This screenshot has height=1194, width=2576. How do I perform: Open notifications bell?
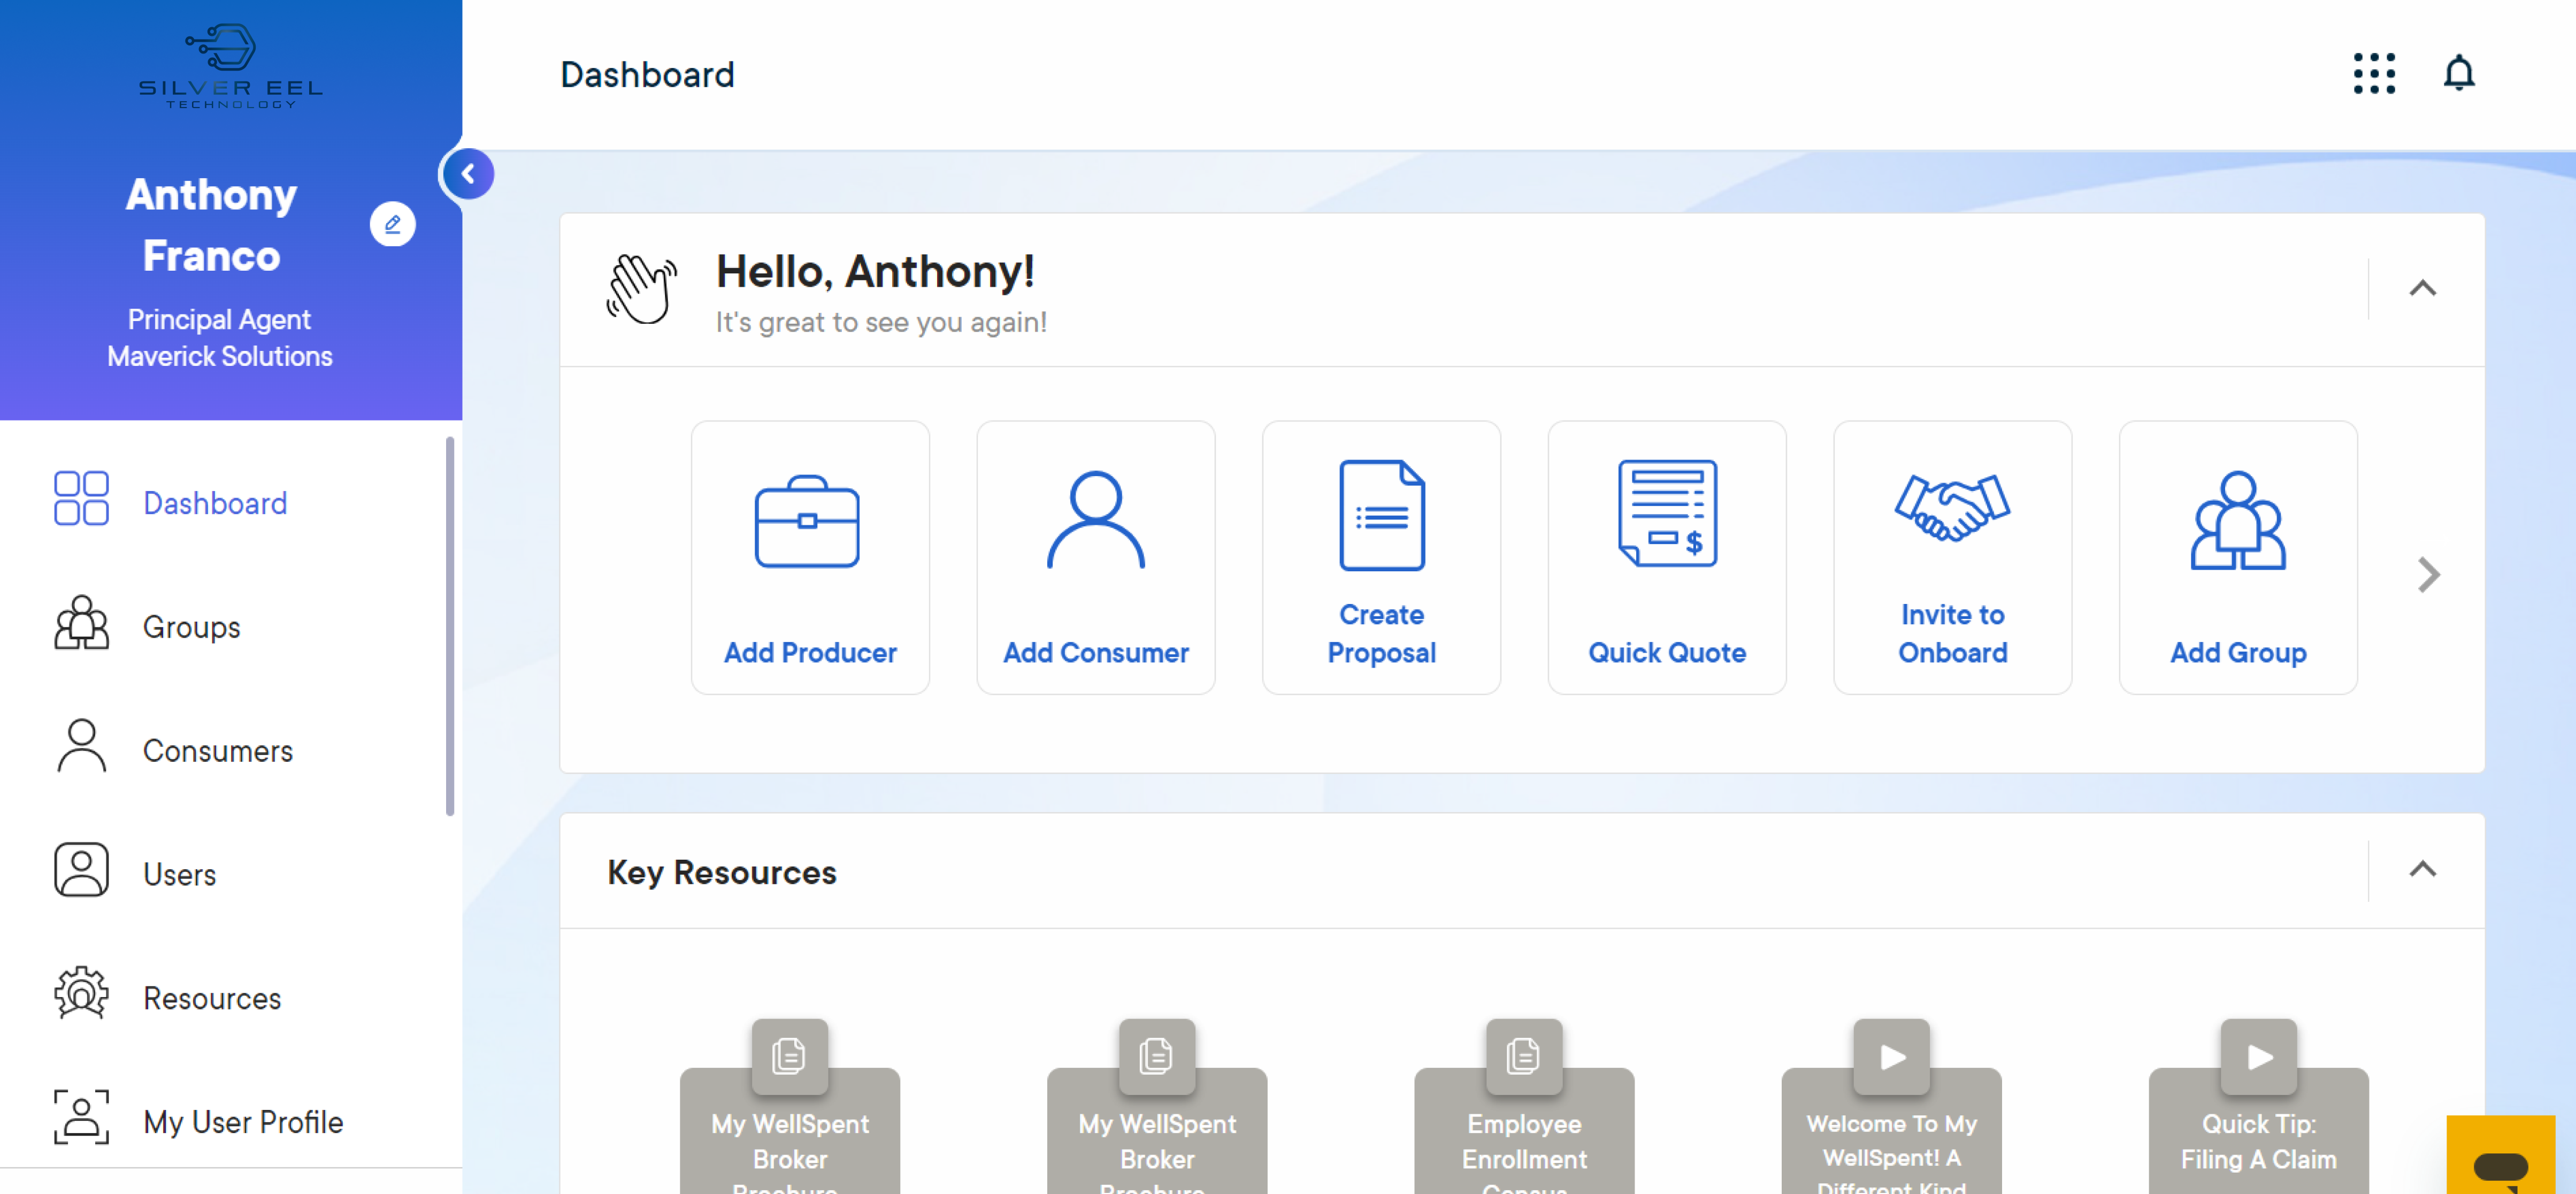pyautogui.click(x=2459, y=74)
